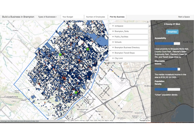This screenshot has width=194, height=138.
Task: Select the green star marker near highway 410
Action: [x=60, y=54]
